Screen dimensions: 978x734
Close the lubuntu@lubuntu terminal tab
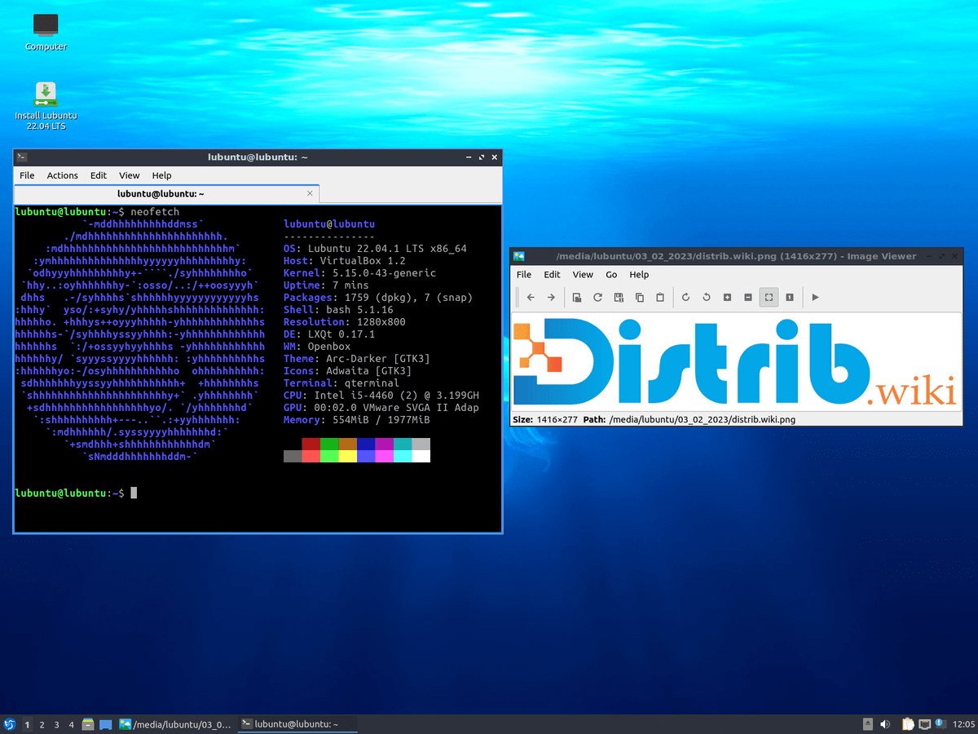click(x=310, y=194)
